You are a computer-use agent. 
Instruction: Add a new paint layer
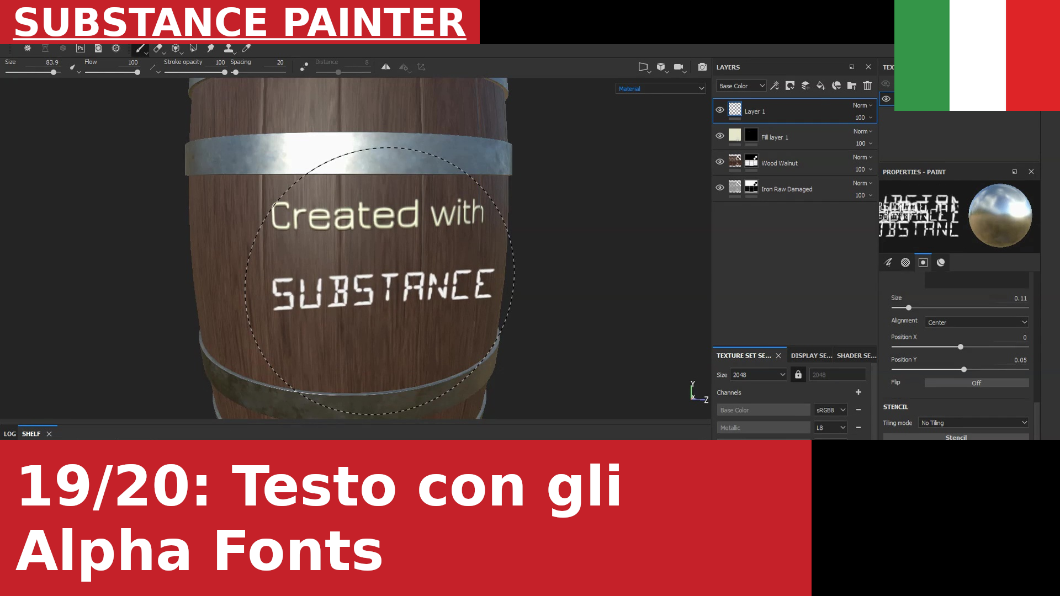(x=805, y=86)
